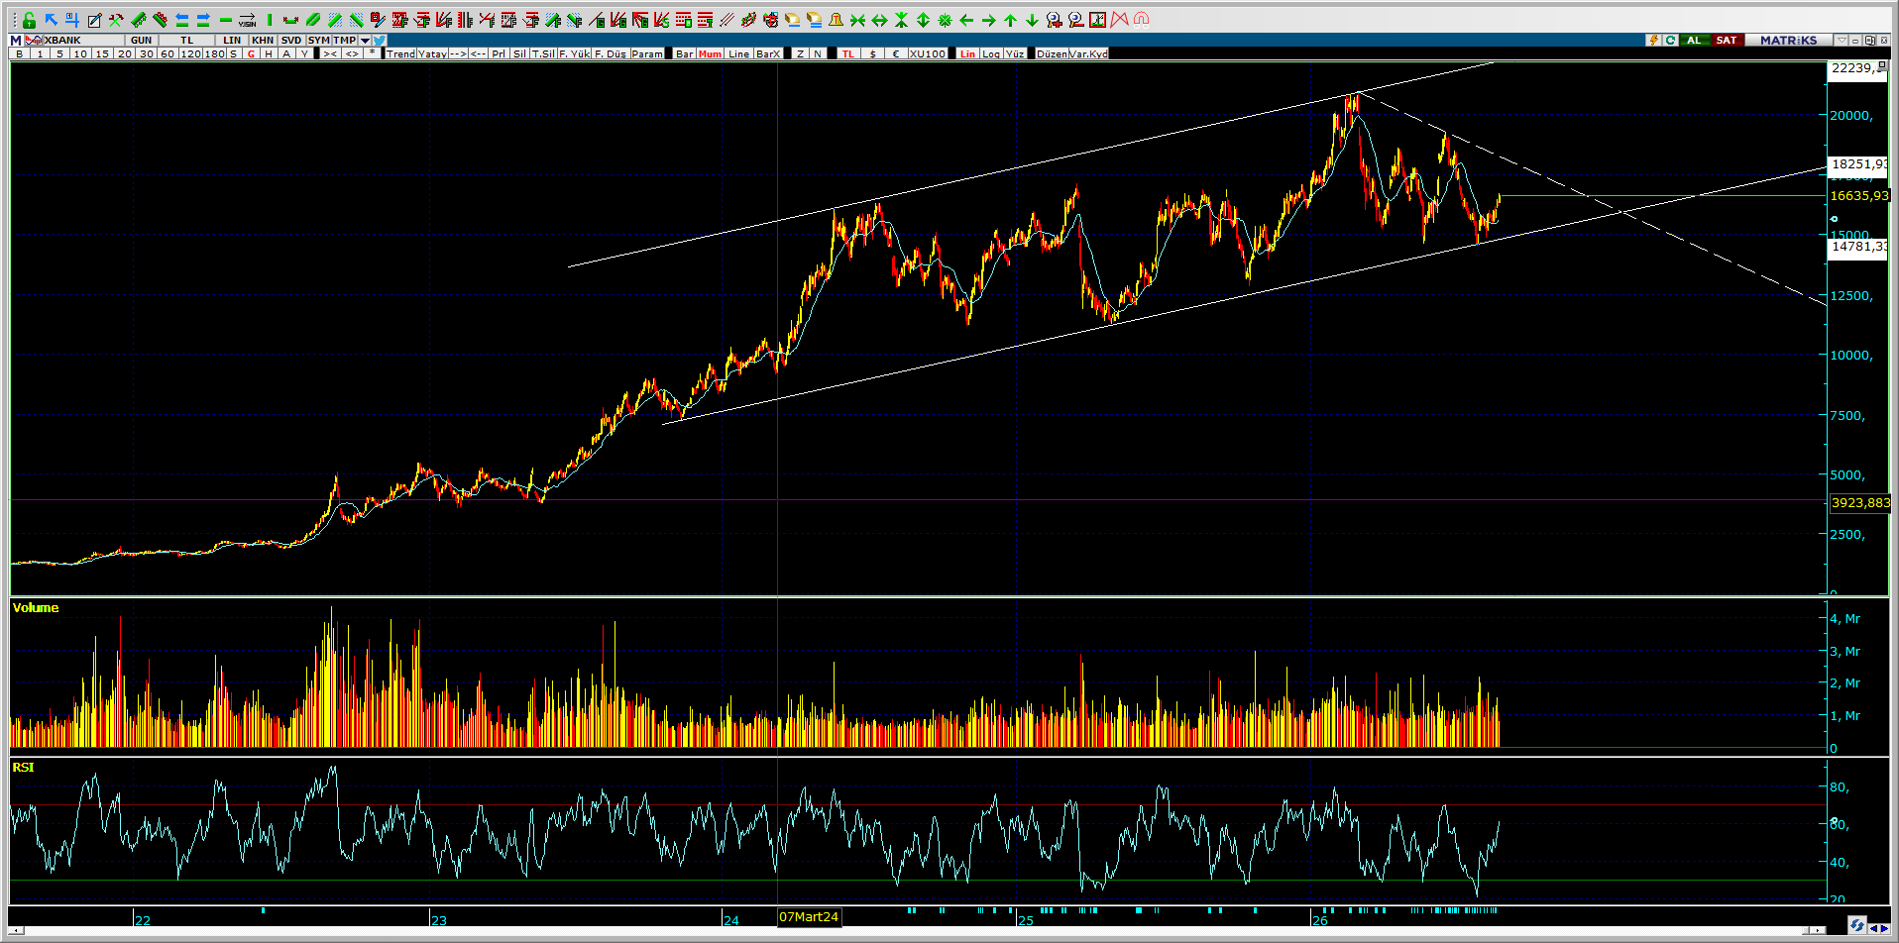Click the Yatay horizontal line button

[432, 53]
